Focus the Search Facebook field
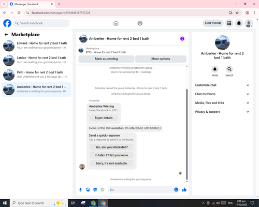The image size is (259, 207). pyautogui.click(x=41, y=23)
